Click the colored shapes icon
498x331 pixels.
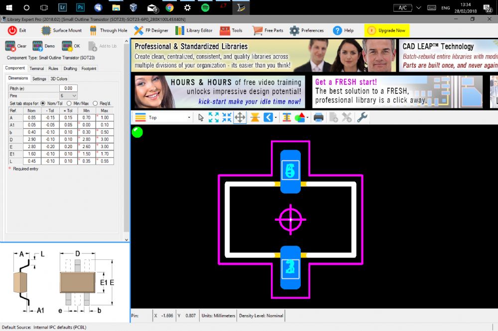pos(299,118)
